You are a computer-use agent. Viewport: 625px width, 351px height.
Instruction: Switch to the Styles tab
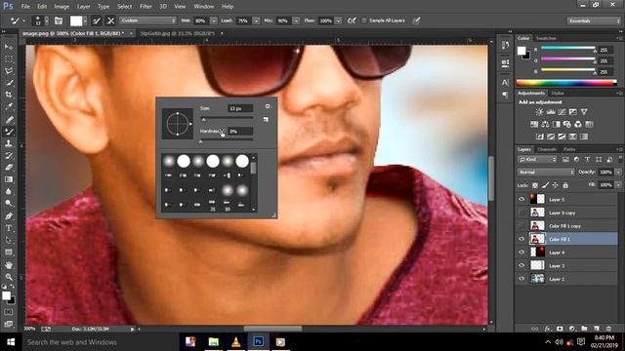[558, 94]
